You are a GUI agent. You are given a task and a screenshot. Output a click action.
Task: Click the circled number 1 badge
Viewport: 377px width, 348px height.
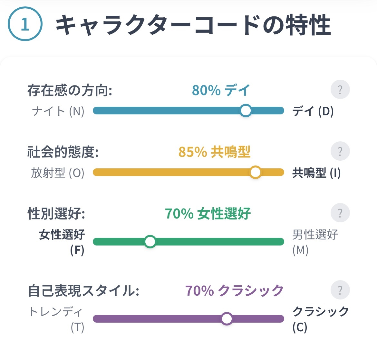click(x=25, y=24)
